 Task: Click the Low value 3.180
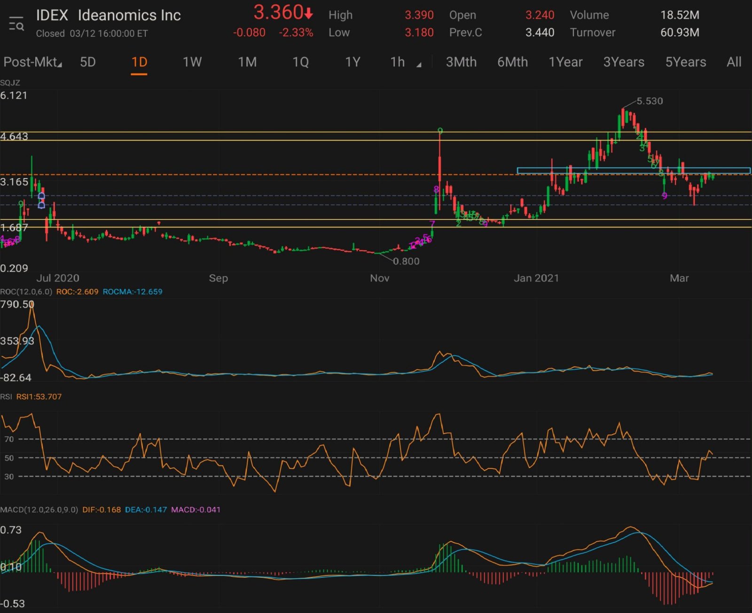point(419,32)
